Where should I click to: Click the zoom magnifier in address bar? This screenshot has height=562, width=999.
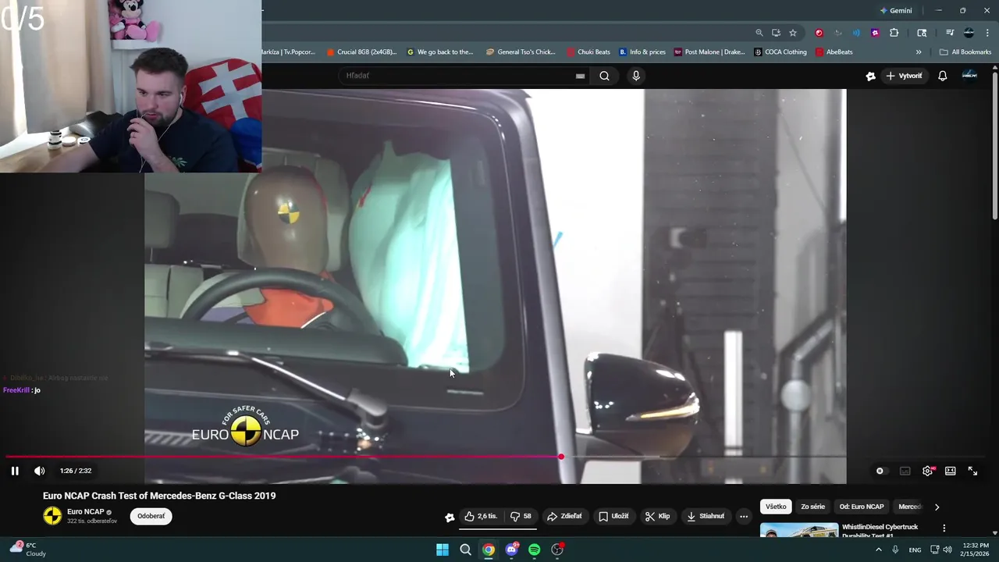pyautogui.click(x=759, y=33)
